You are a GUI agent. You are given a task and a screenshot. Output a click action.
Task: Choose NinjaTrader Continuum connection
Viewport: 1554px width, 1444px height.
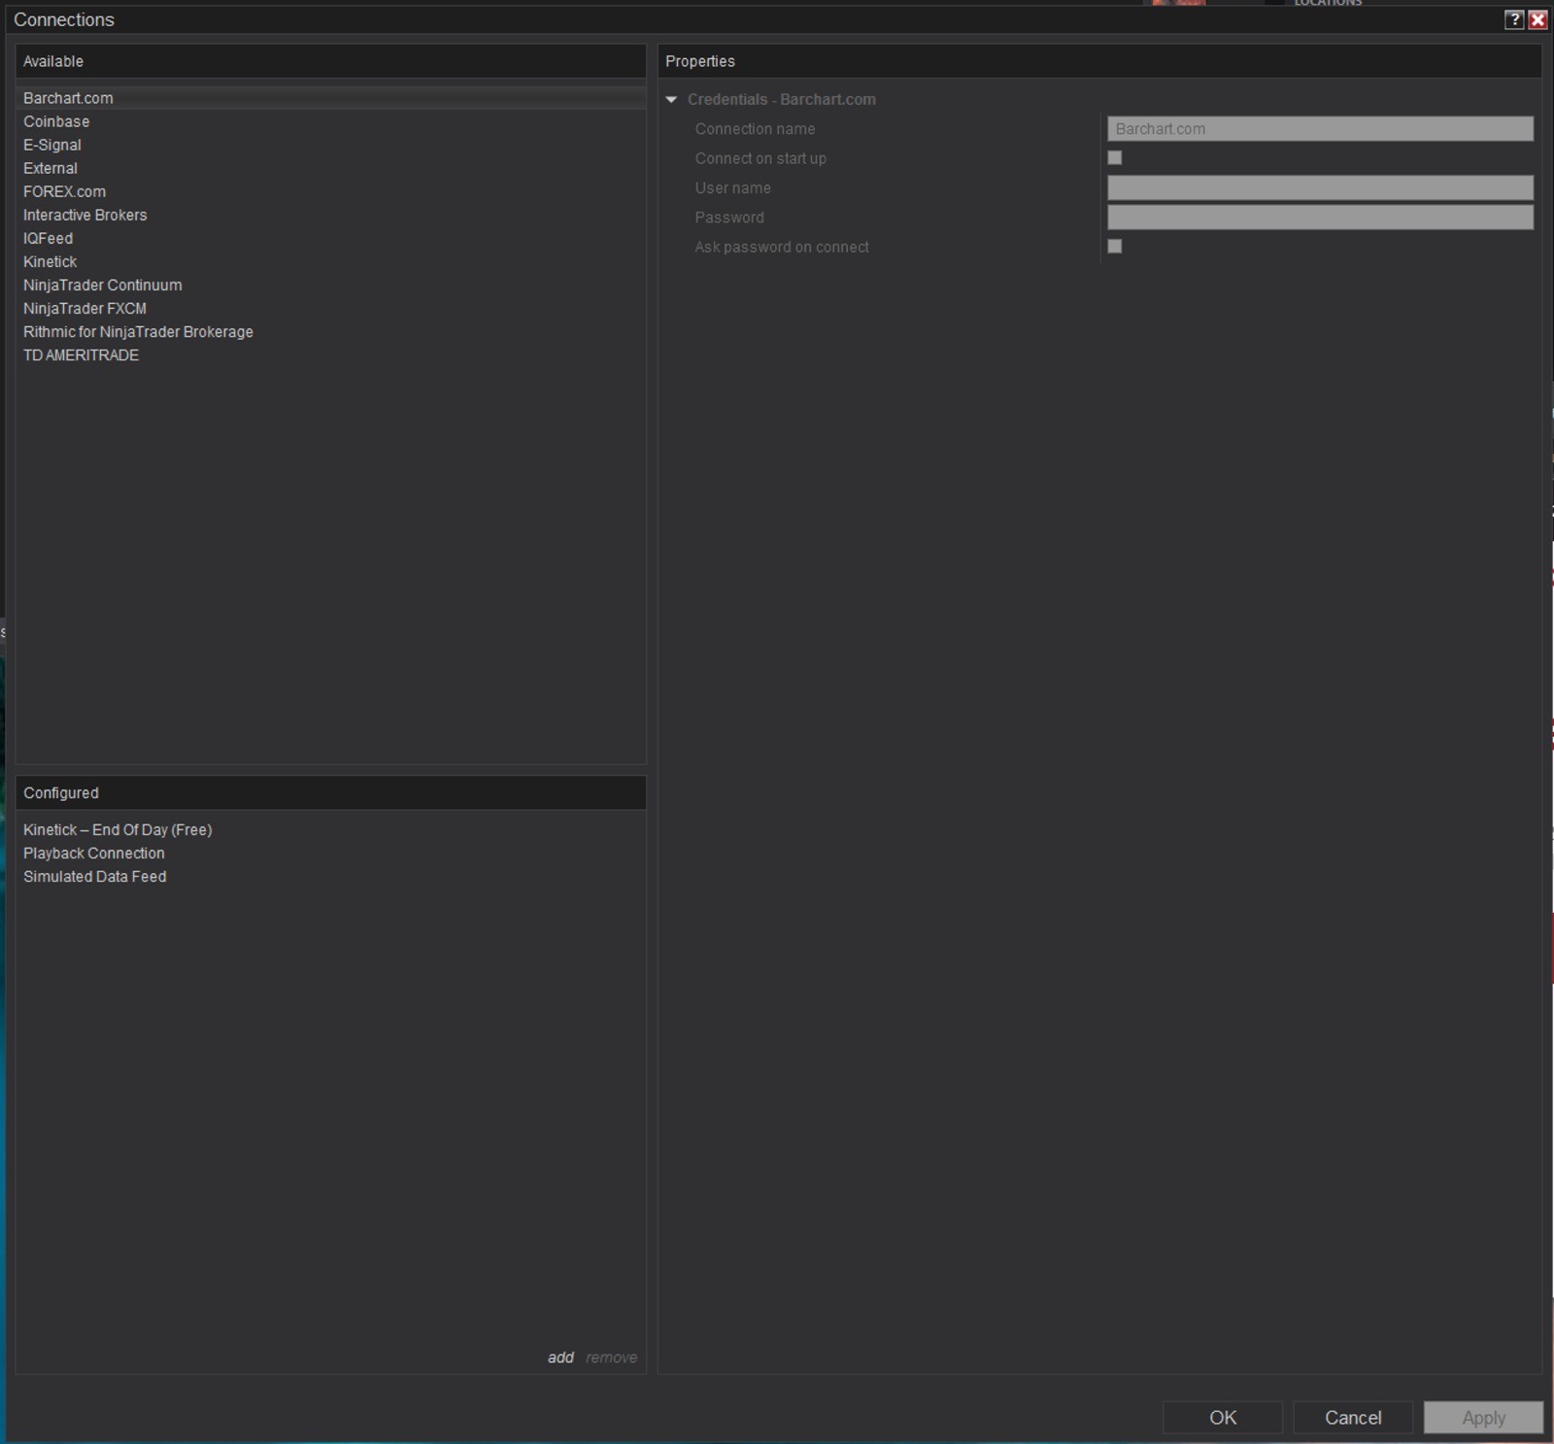(x=330, y=285)
